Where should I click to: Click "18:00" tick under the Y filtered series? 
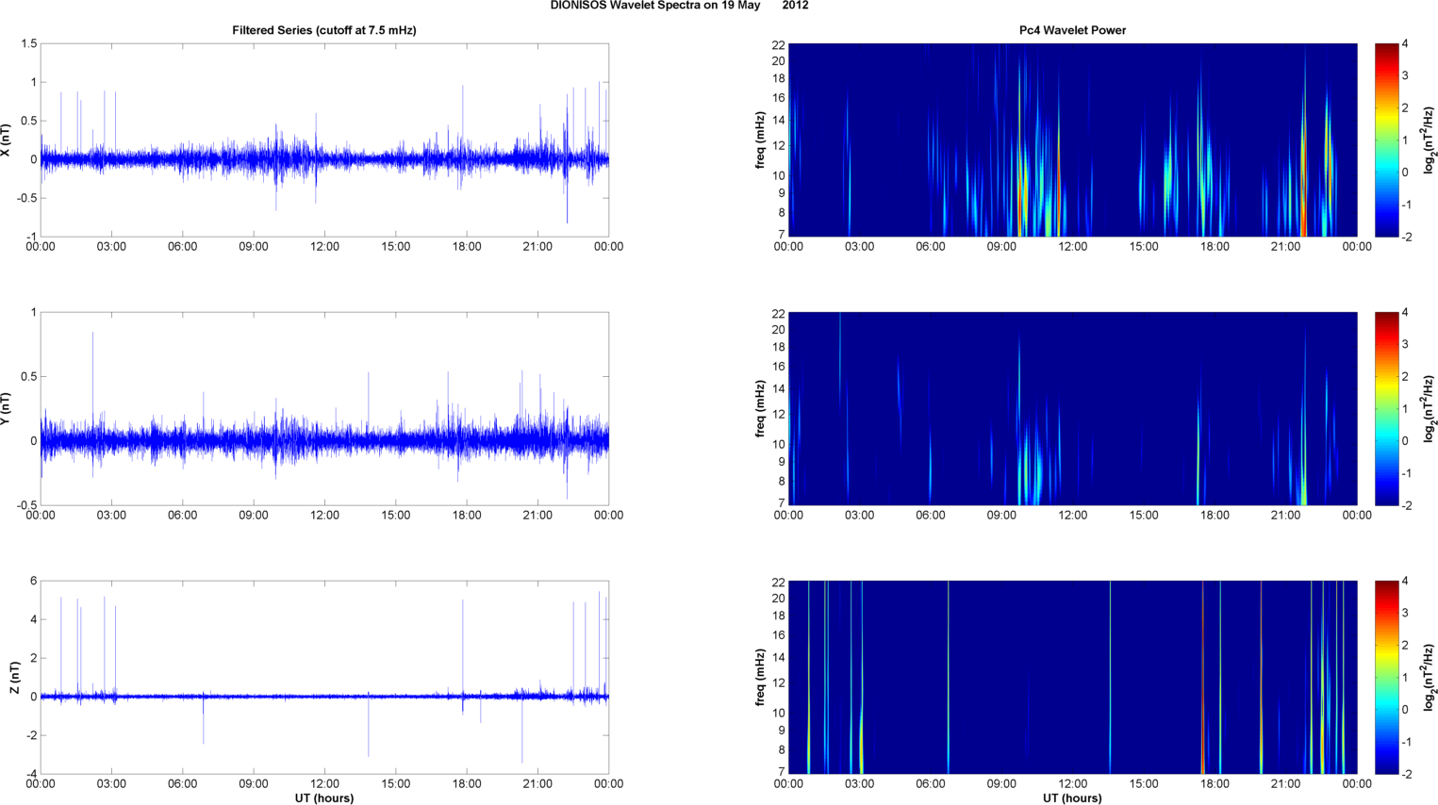pyautogui.click(x=467, y=516)
